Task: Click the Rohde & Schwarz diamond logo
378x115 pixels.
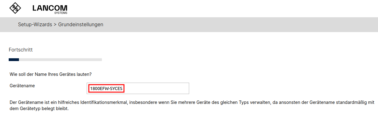Action: pos(15,8)
